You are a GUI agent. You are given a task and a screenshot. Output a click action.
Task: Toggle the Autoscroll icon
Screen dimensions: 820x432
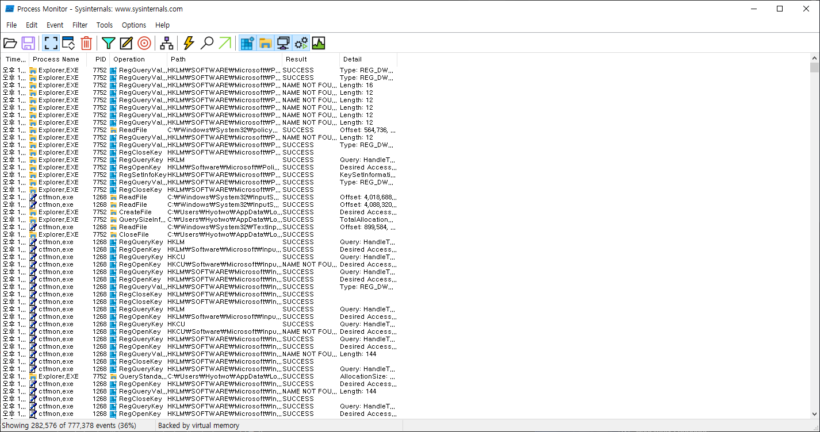68,43
